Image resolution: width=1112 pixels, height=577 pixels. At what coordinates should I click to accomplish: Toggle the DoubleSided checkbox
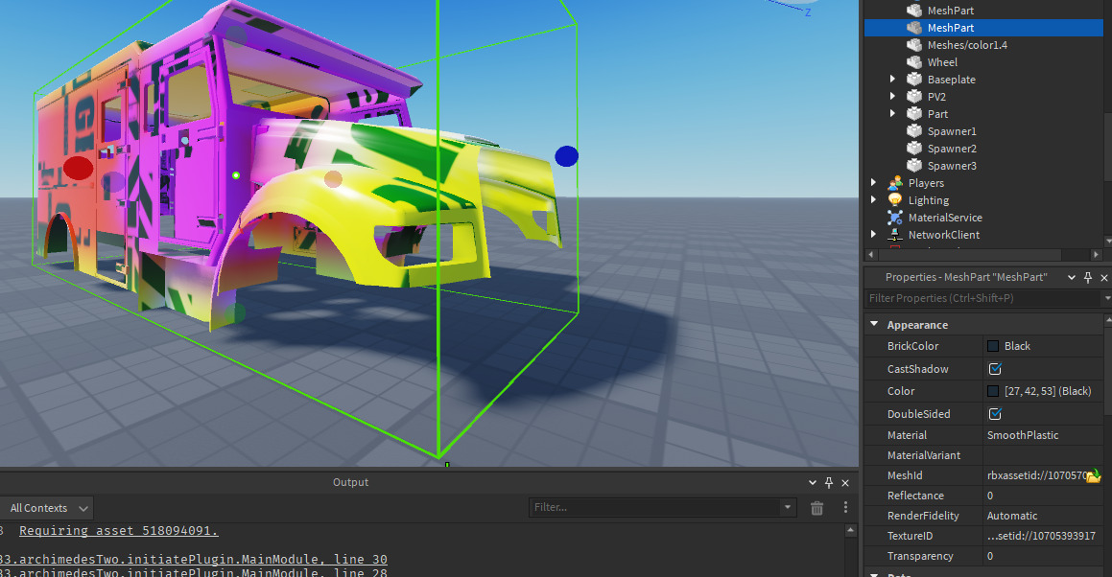[x=995, y=414]
